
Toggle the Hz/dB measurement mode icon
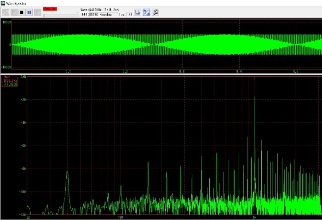tap(146, 12)
